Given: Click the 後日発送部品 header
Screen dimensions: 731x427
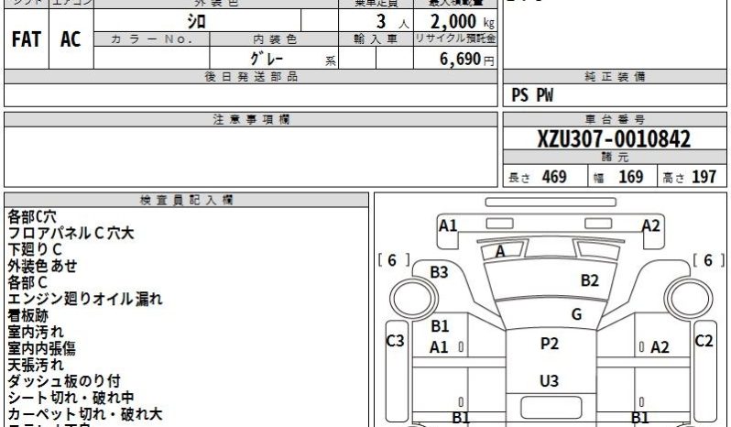Looking at the screenshot, I should pyautogui.click(x=251, y=77).
